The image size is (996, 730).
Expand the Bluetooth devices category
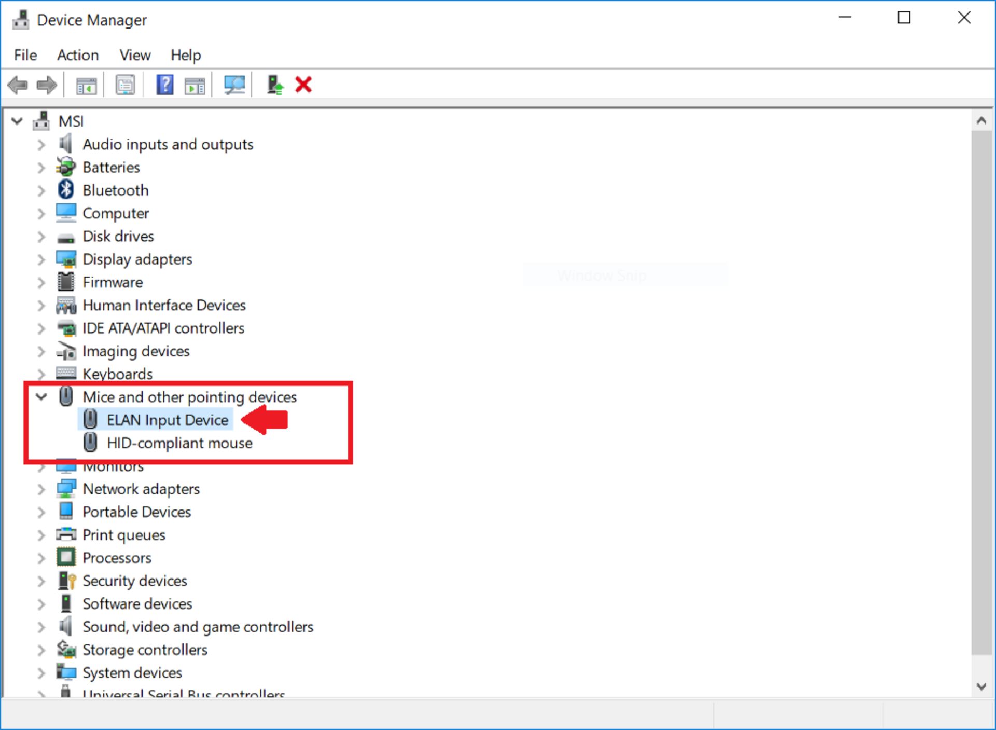click(39, 189)
